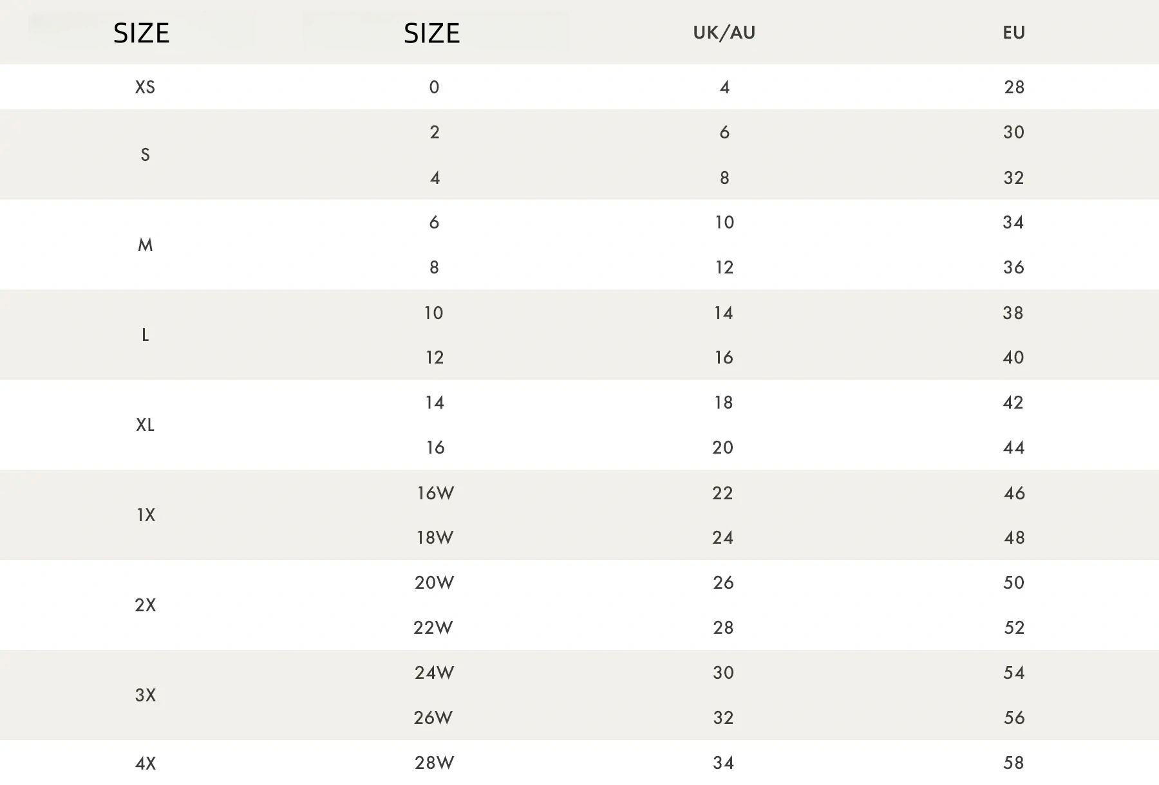Click UK/AU size 34 cell
The image size is (1159, 785).
pyautogui.click(x=723, y=763)
